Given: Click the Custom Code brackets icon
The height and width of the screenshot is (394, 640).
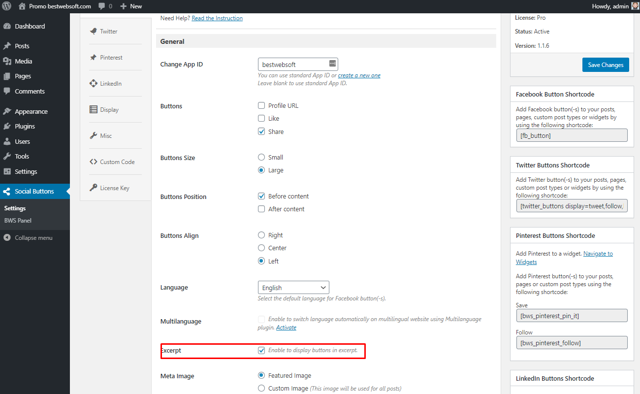Looking at the screenshot, I should click(x=93, y=162).
